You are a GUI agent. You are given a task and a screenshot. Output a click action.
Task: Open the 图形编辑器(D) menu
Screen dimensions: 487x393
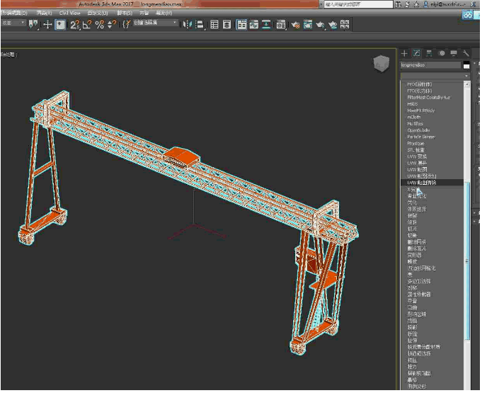[13, 13]
